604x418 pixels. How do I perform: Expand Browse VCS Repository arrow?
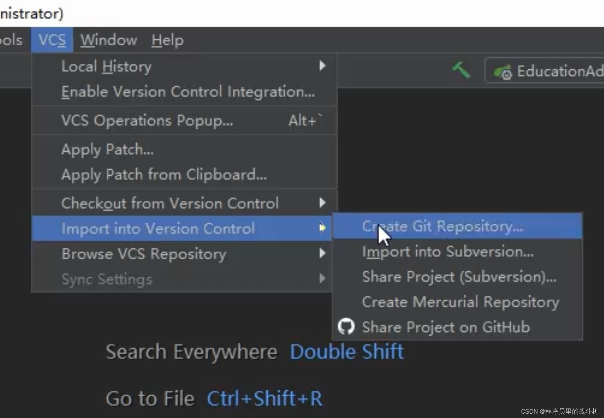[322, 253]
